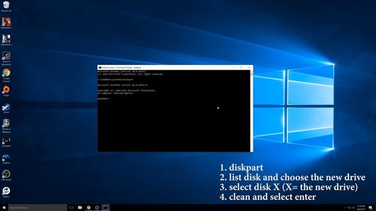376x211 pixels.
Task: Select the OBS Studio desktop shortcut
Action: tap(6, 175)
